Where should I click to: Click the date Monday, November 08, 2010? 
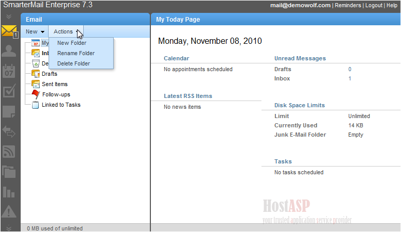click(x=210, y=41)
